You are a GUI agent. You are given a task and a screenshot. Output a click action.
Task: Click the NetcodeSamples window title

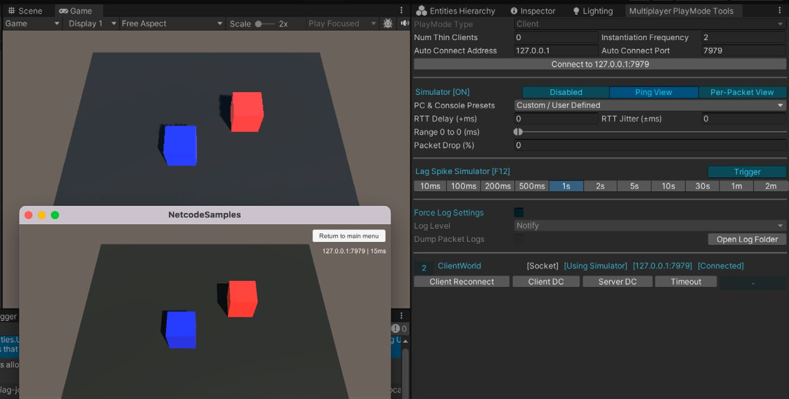(x=205, y=215)
